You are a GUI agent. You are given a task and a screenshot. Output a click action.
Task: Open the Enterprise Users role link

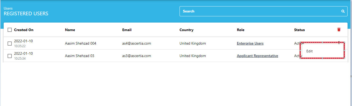[x=250, y=43]
